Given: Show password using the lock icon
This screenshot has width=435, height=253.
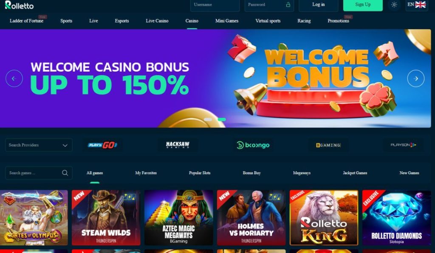Looking at the screenshot, I should (x=288, y=5).
